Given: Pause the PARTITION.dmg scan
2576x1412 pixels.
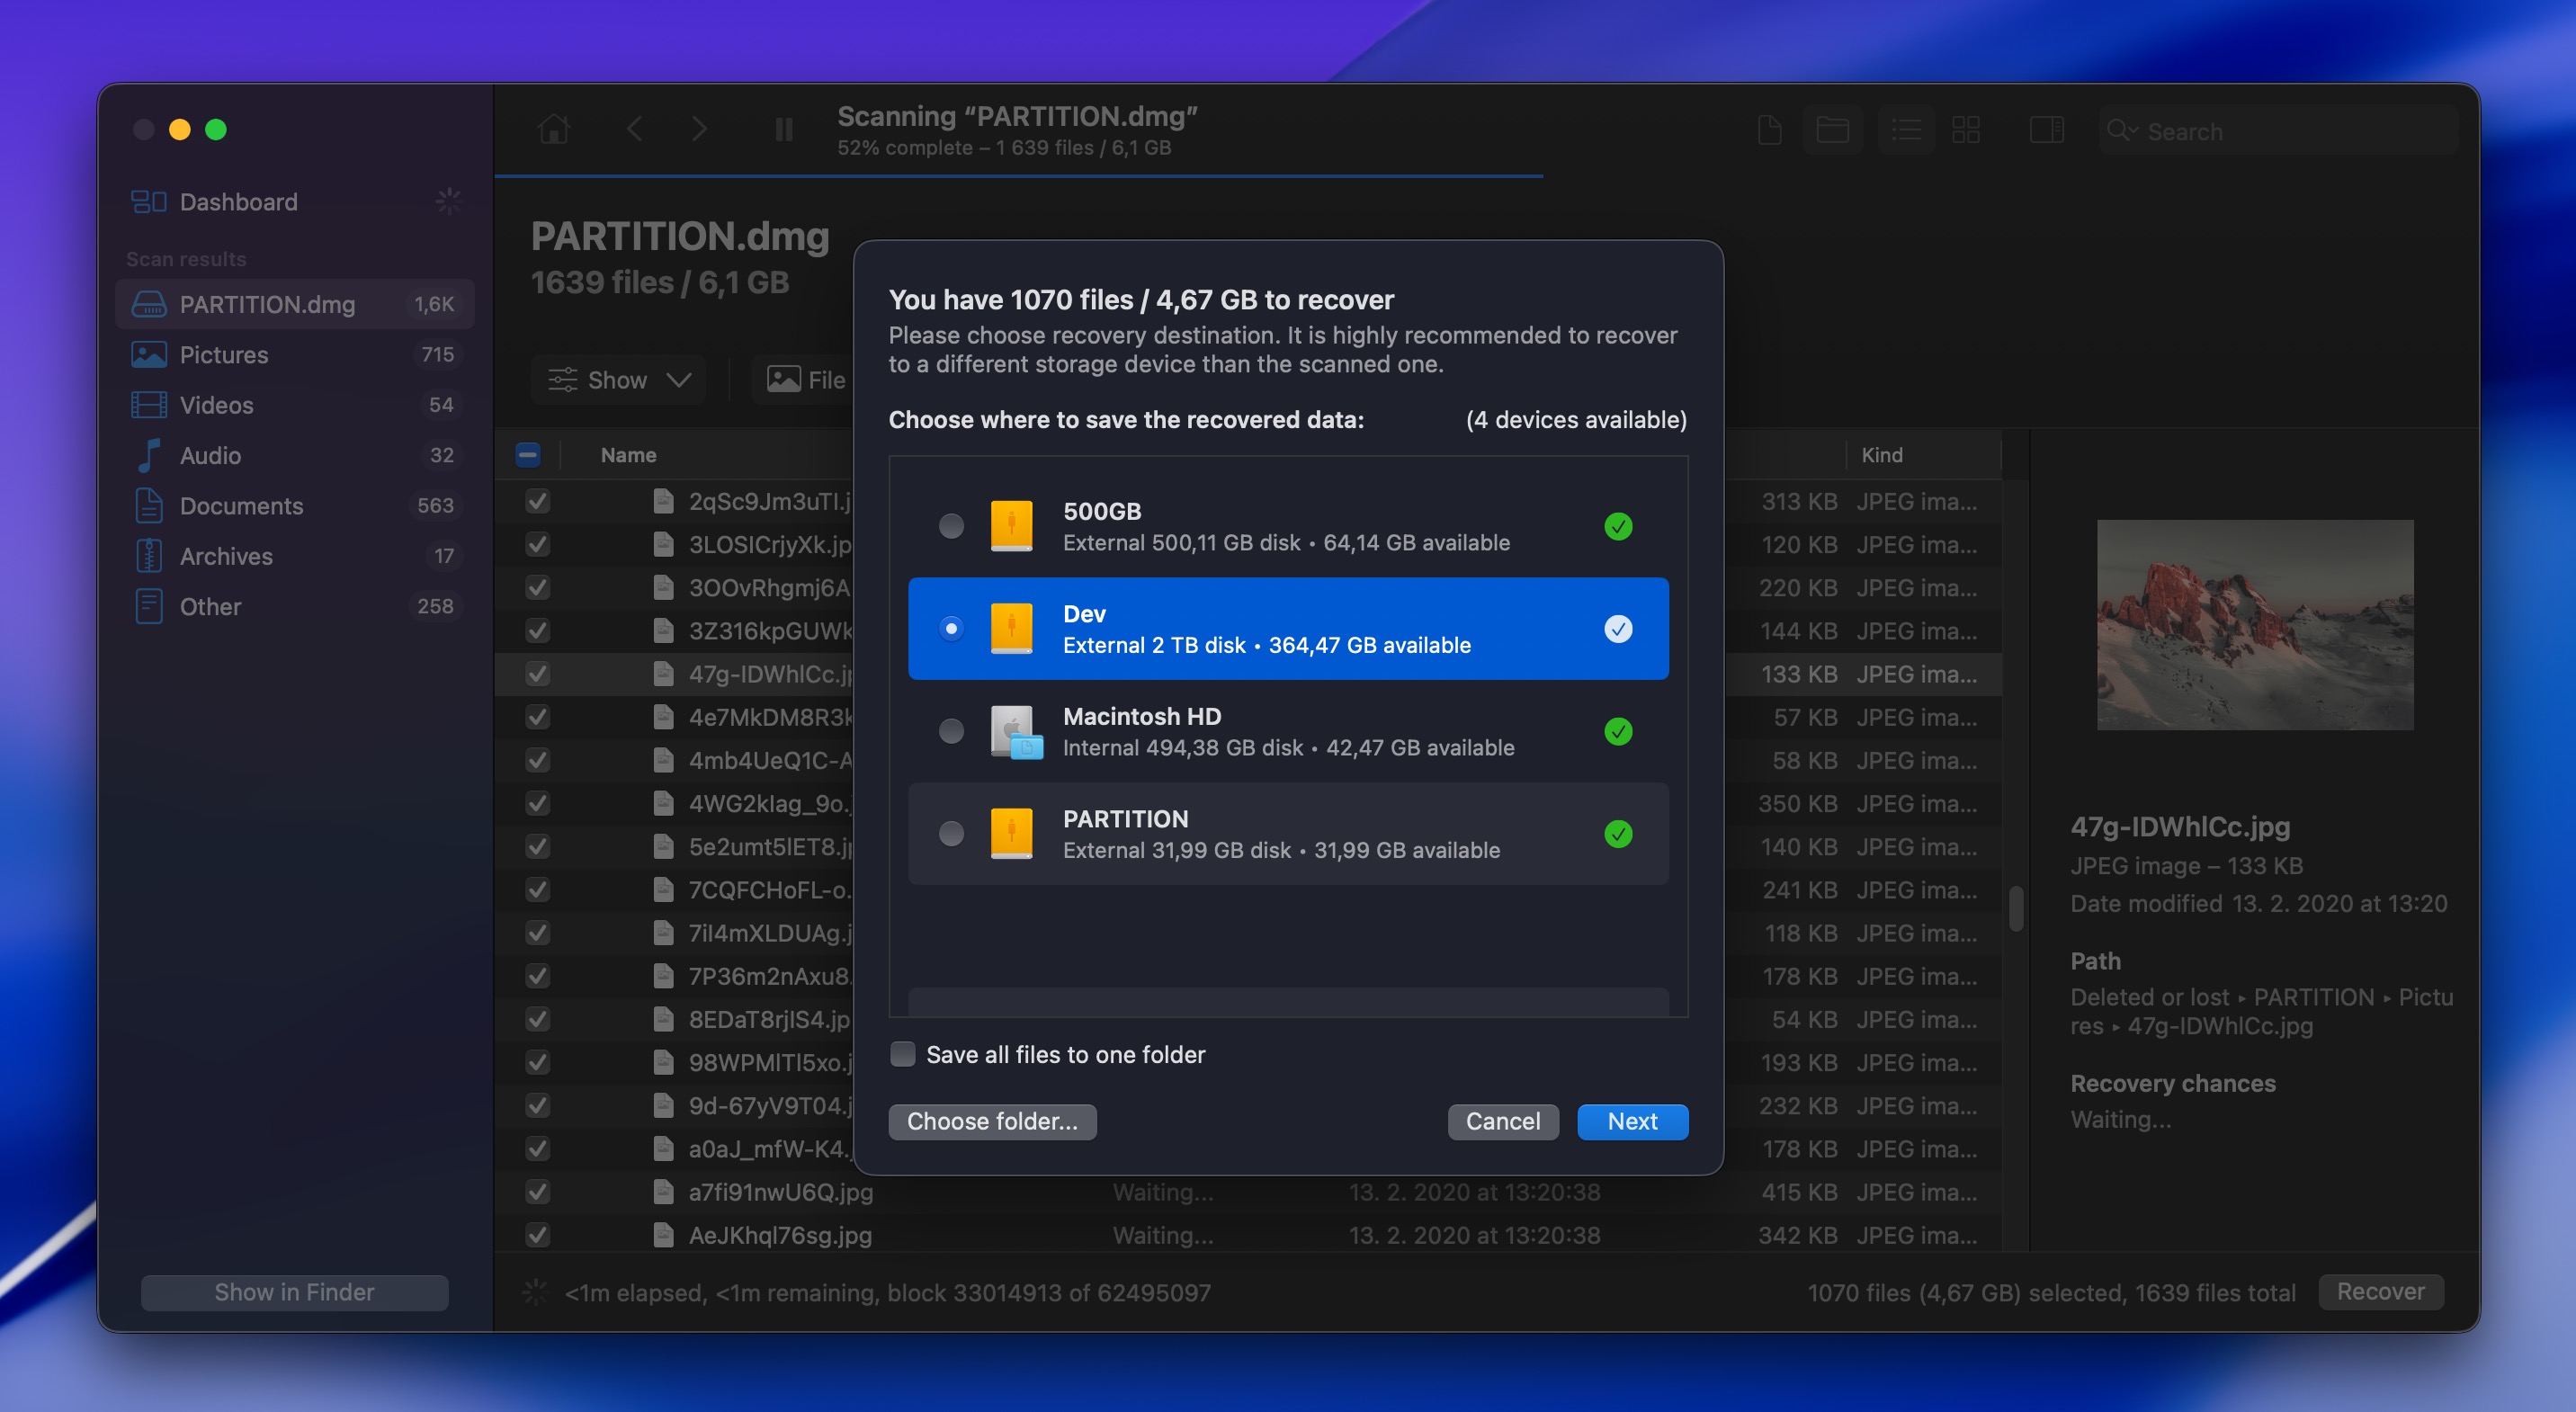Looking at the screenshot, I should [783, 129].
